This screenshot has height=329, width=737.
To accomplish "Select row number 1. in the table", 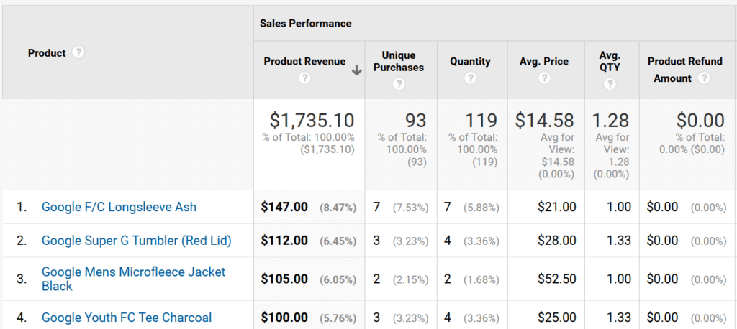I will tap(22, 207).
